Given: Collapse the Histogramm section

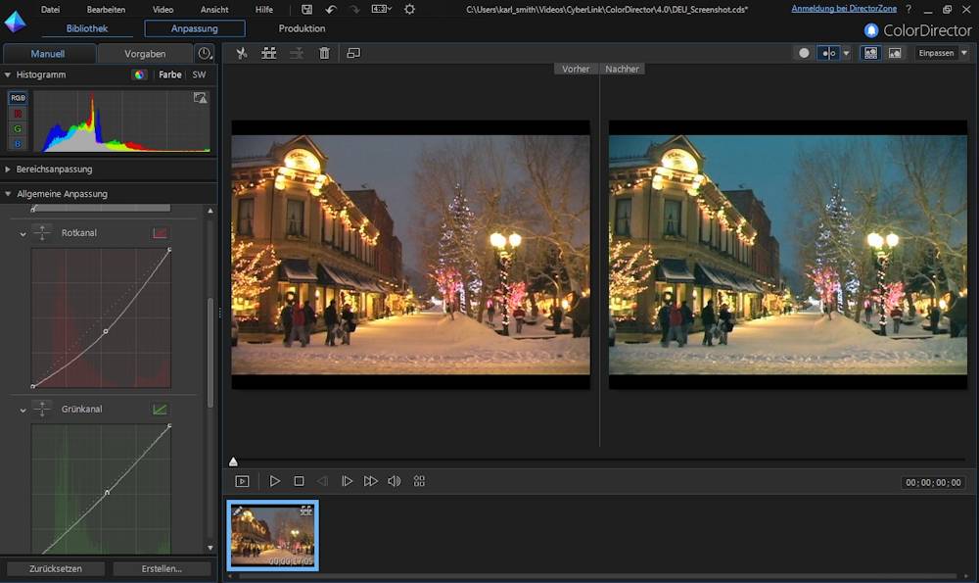Looking at the screenshot, I should (x=8, y=74).
